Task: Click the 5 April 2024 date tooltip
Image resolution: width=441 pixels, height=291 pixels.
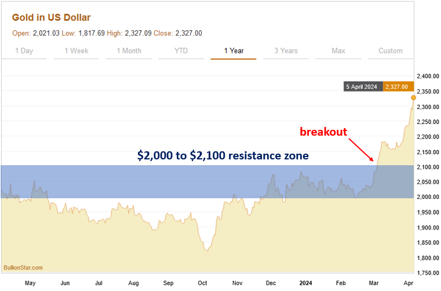Action: tap(362, 87)
